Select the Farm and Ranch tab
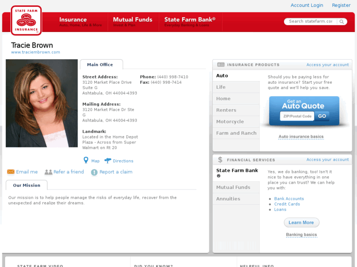Viewport: 357px width, 267px height. (236, 133)
